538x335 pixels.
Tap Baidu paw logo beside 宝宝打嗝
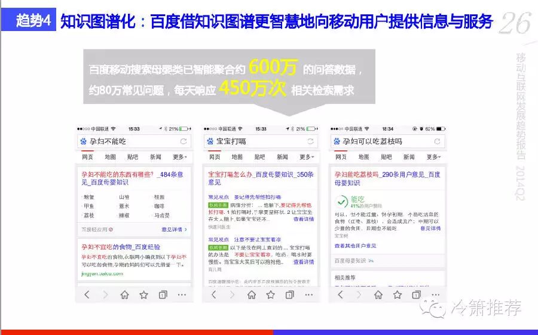tap(210, 142)
